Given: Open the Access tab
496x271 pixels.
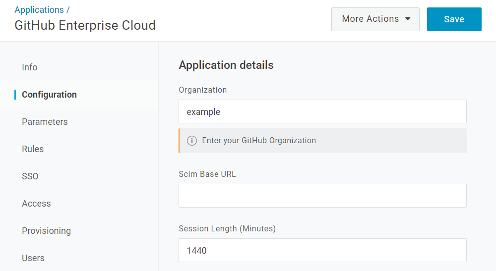Looking at the screenshot, I should point(36,204).
